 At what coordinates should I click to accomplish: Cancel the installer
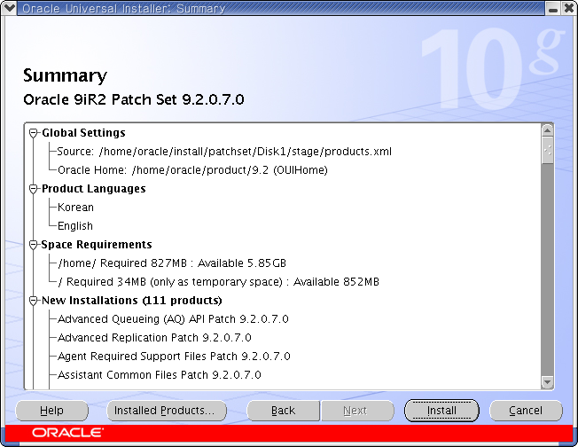pos(526,411)
